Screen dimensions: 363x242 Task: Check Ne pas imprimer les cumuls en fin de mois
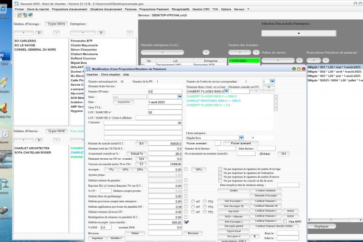tap(220, 181)
